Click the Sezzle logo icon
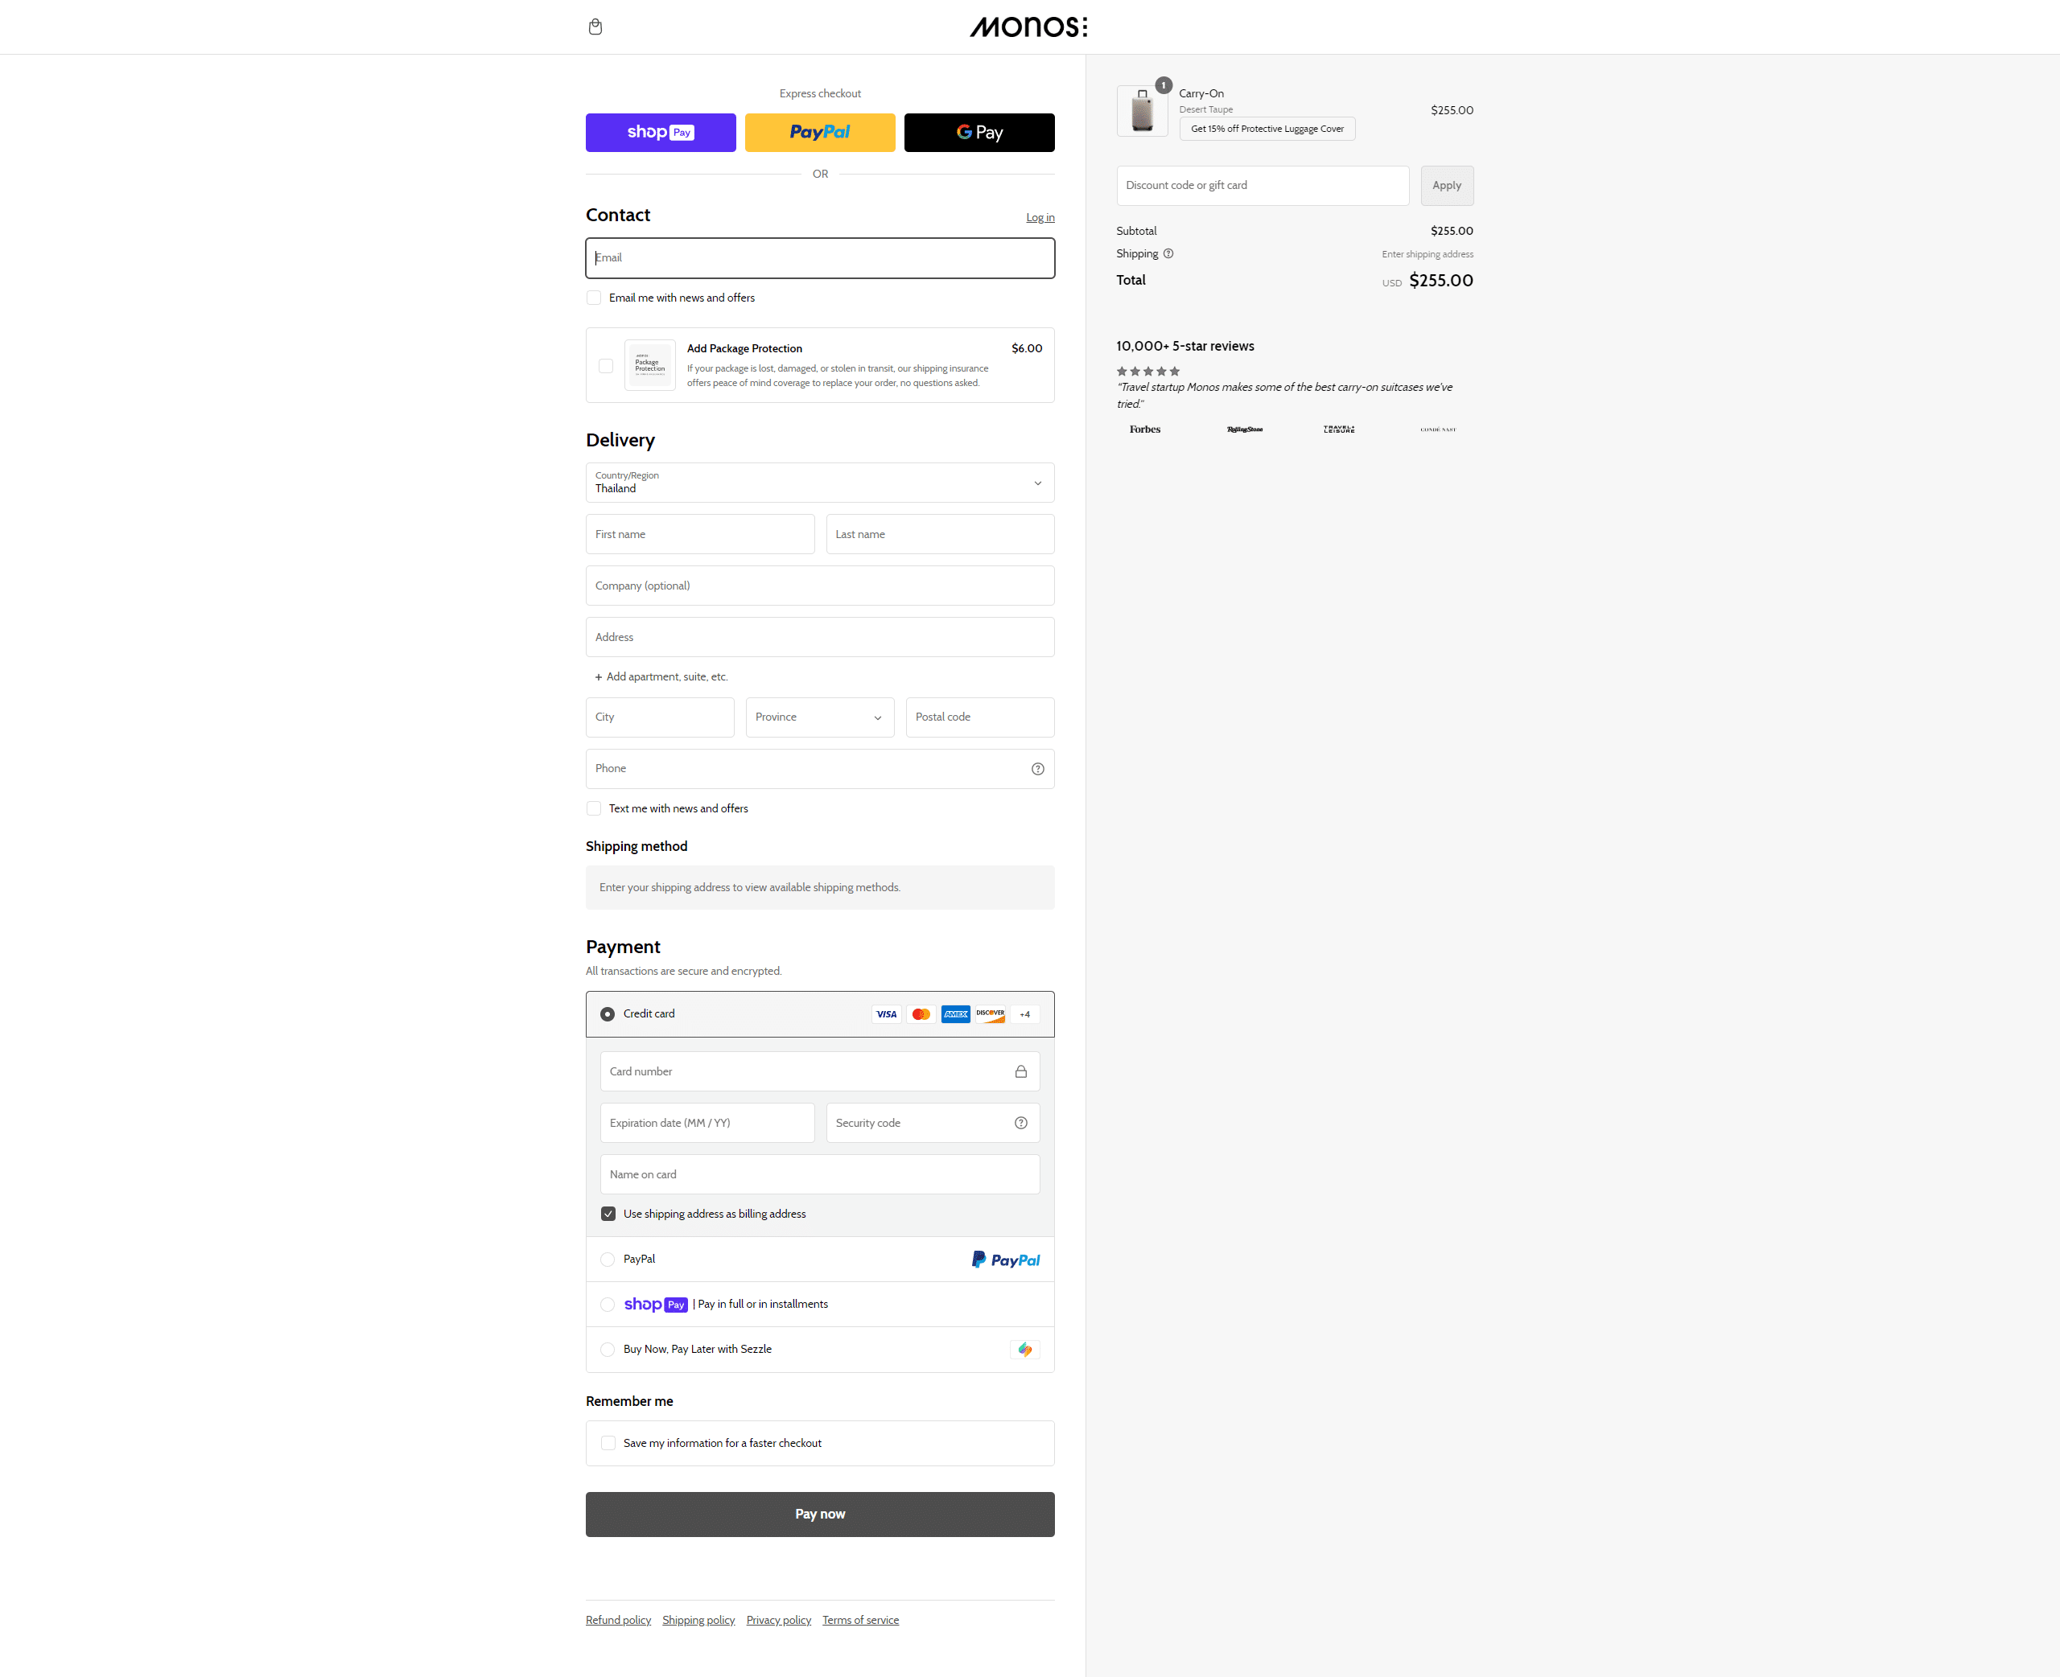This screenshot has height=1677, width=2060. tap(1024, 1349)
